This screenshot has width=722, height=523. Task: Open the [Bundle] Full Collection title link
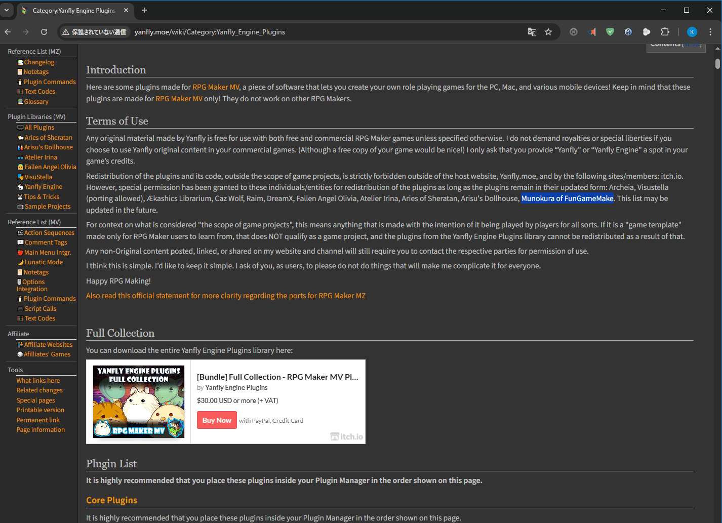[x=277, y=377]
